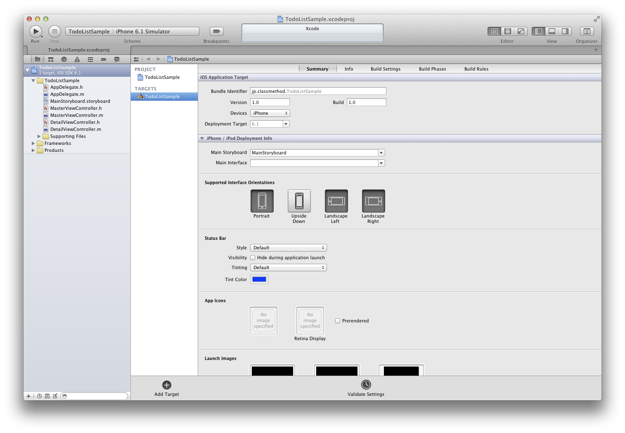Open the TodoListSample scheme selector
The width and height of the screenshot is (625, 433).
tap(89, 31)
